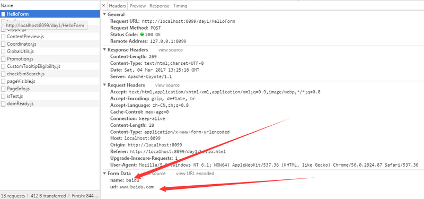Click the Request Method POST value
The height and width of the screenshot is (199, 424).
(155, 28)
